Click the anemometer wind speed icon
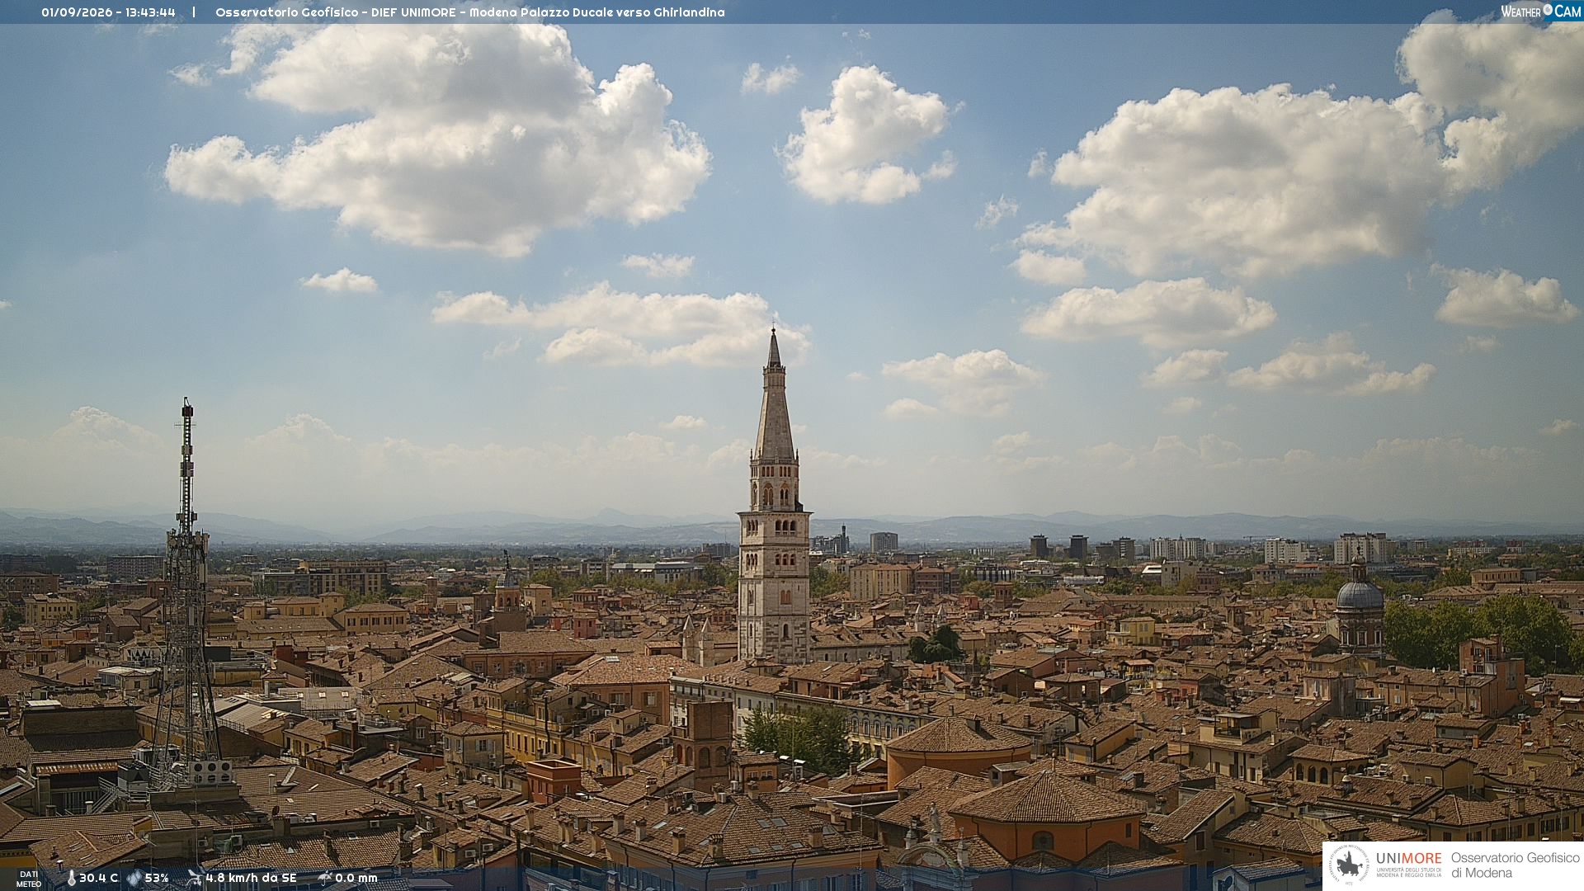Viewport: 1584px width, 891px height. (195, 878)
